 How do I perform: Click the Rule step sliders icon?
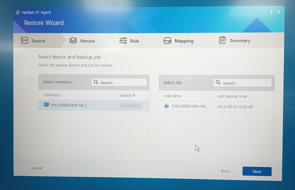coord(123,41)
